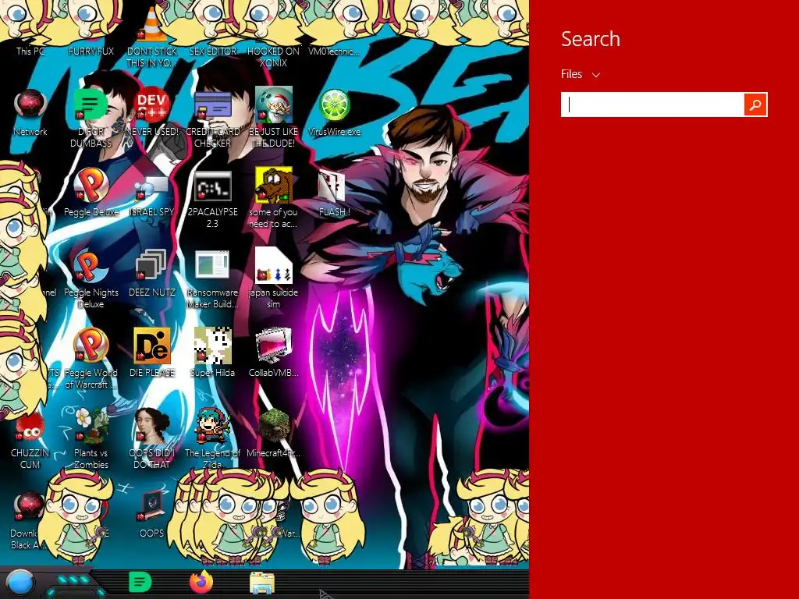Image resolution: width=799 pixels, height=599 pixels.
Task: Open Peggle Deluxe shortcut
Action: tap(91, 193)
